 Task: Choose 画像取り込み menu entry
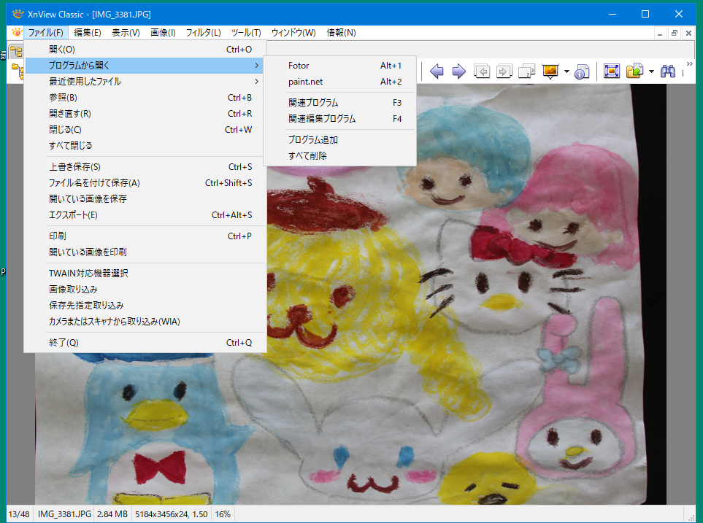click(x=145, y=290)
